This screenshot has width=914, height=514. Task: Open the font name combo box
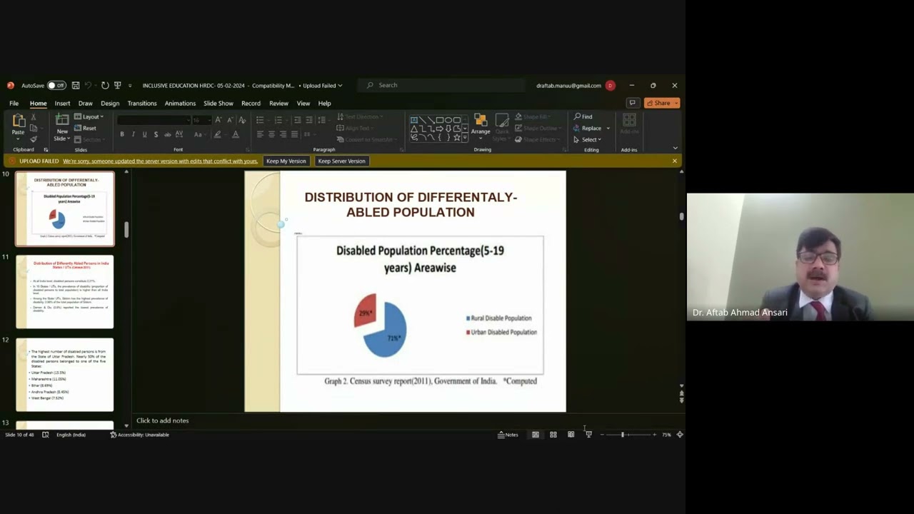(154, 120)
